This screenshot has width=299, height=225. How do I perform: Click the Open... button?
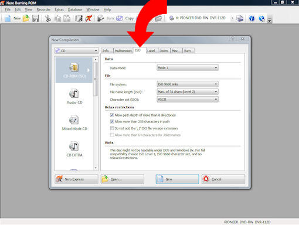pyautogui.click(x=123, y=179)
